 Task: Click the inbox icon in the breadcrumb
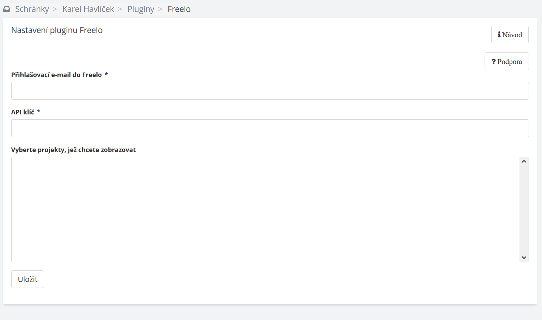(7, 9)
